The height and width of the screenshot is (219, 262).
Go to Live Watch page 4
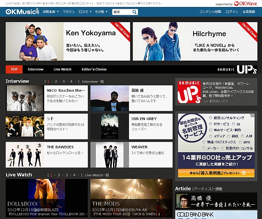click(x=74, y=175)
